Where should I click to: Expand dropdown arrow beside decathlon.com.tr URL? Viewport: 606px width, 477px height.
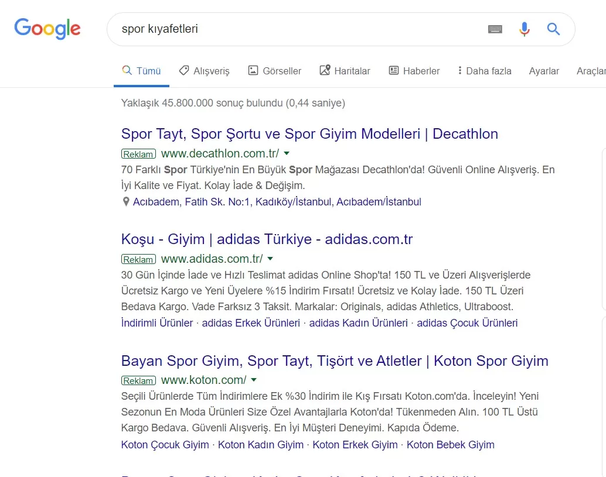[287, 153]
